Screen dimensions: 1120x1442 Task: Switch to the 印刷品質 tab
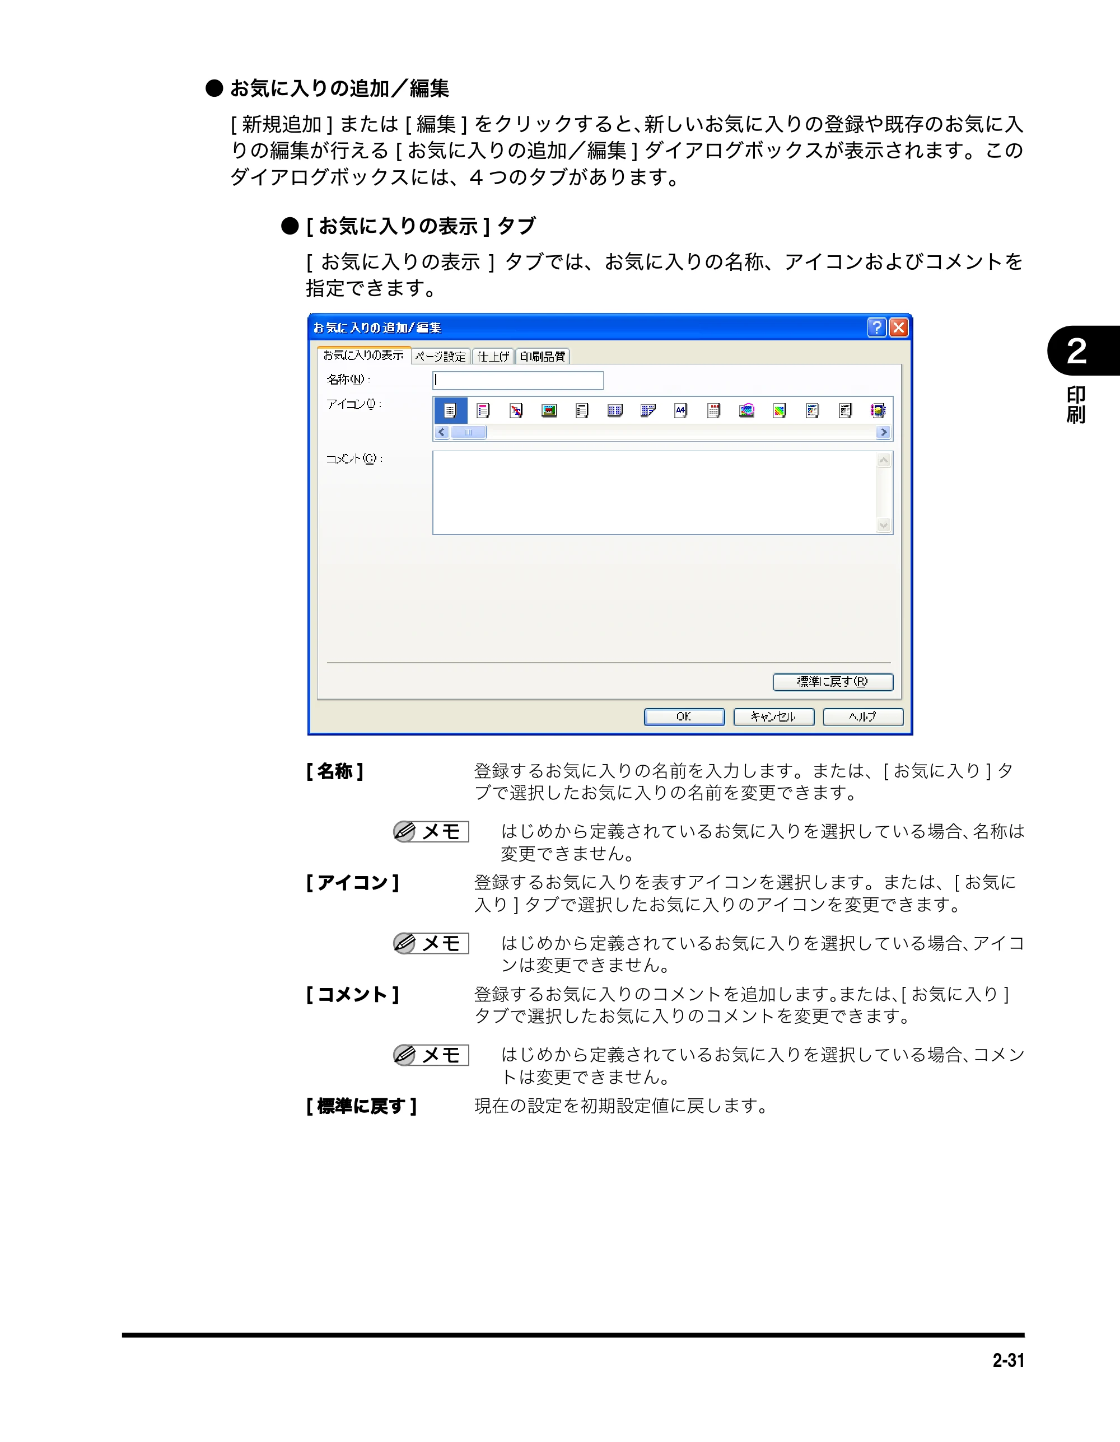[x=542, y=357]
